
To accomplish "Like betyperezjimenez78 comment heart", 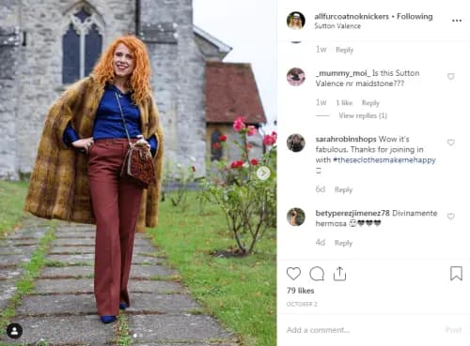I will (451, 217).
